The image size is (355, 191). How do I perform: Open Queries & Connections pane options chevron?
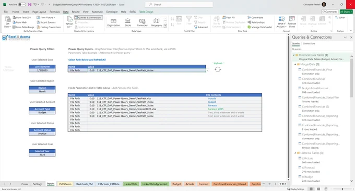pos(345,38)
